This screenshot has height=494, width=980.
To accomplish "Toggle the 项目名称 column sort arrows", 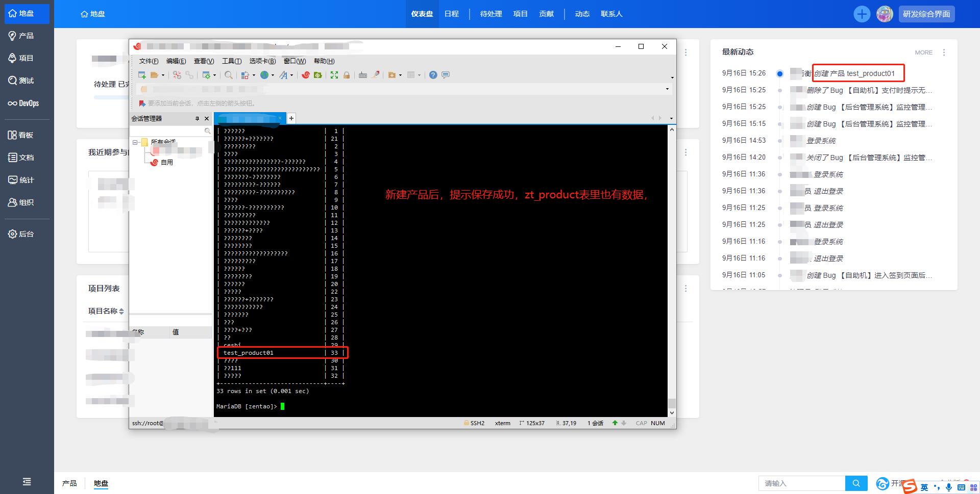I will [x=121, y=311].
